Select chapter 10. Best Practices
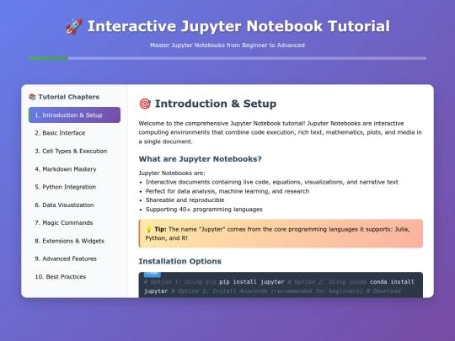The width and height of the screenshot is (455, 341). point(75,277)
